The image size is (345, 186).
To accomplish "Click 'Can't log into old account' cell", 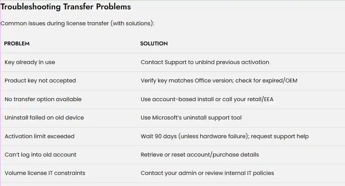I will 41,155.
